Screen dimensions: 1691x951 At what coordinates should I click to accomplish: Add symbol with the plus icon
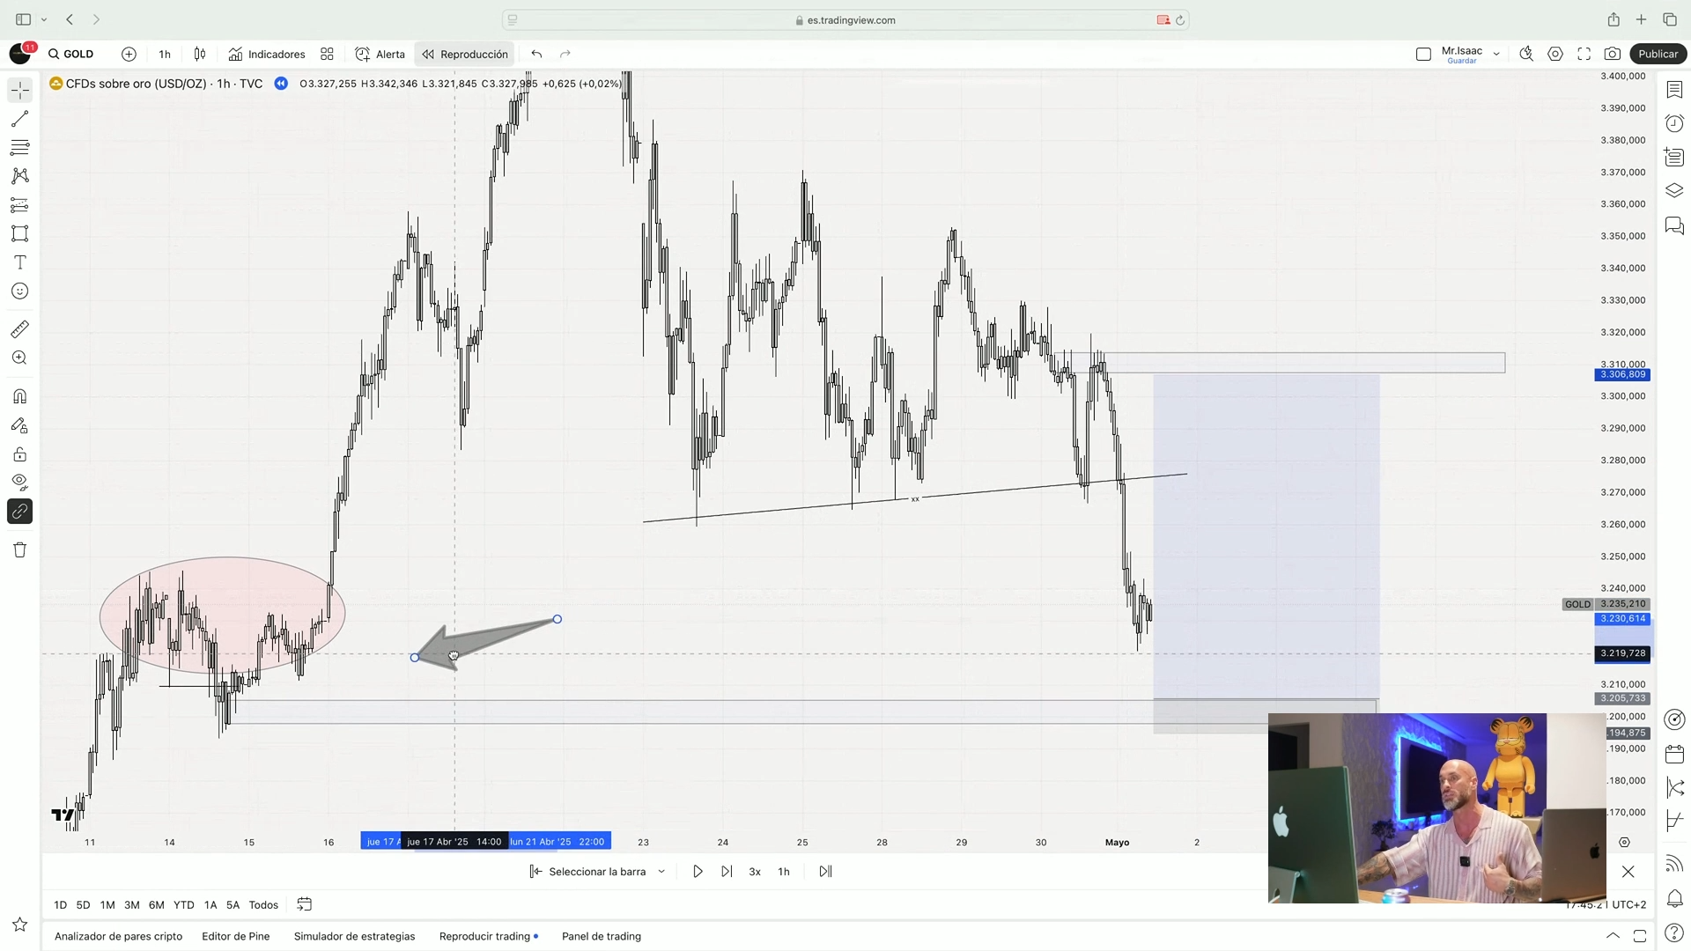coord(129,54)
